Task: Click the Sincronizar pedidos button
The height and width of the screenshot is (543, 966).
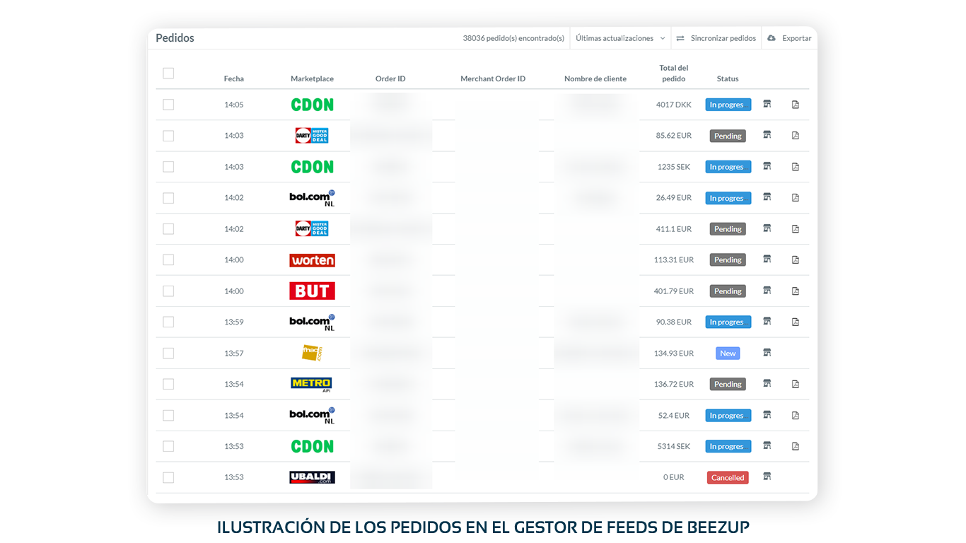Action: click(716, 38)
